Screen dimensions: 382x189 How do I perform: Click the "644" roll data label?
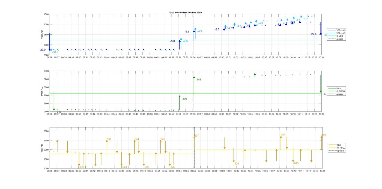(x=137, y=139)
